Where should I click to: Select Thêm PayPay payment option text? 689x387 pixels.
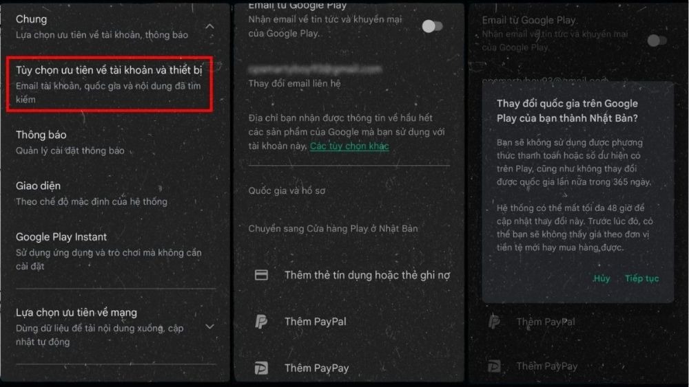(x=317, y=368)
